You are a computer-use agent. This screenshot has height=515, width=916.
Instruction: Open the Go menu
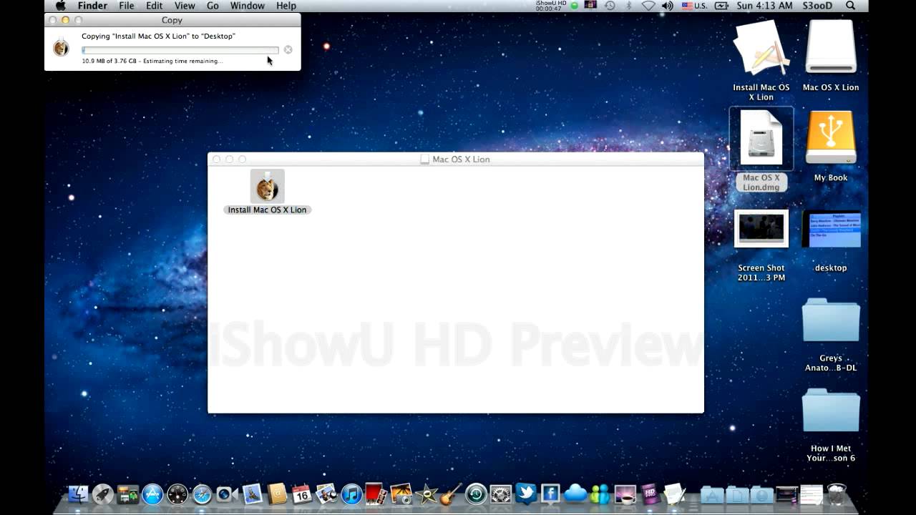point(213,6)
